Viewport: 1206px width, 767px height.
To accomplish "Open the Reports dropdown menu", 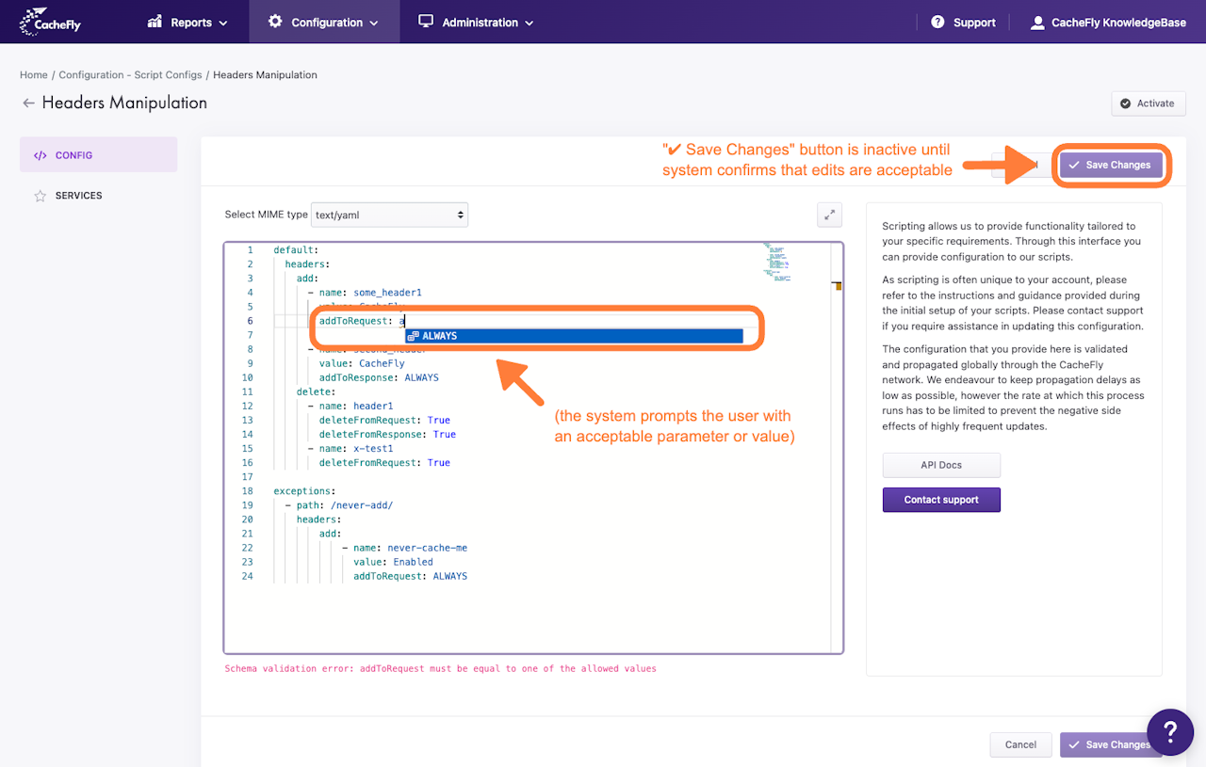I will pyautogui.click(x=187, y=22).
